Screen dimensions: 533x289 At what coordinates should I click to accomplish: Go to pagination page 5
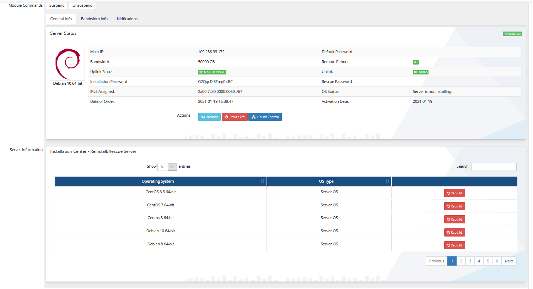click(488, 261)
